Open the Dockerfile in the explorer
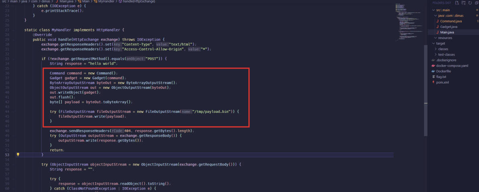The height and width of the screenshot is (192, 479). [x=443, y=71]
